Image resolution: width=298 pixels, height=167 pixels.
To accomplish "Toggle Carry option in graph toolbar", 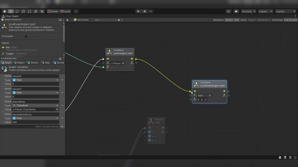I will tap(244, 20).
